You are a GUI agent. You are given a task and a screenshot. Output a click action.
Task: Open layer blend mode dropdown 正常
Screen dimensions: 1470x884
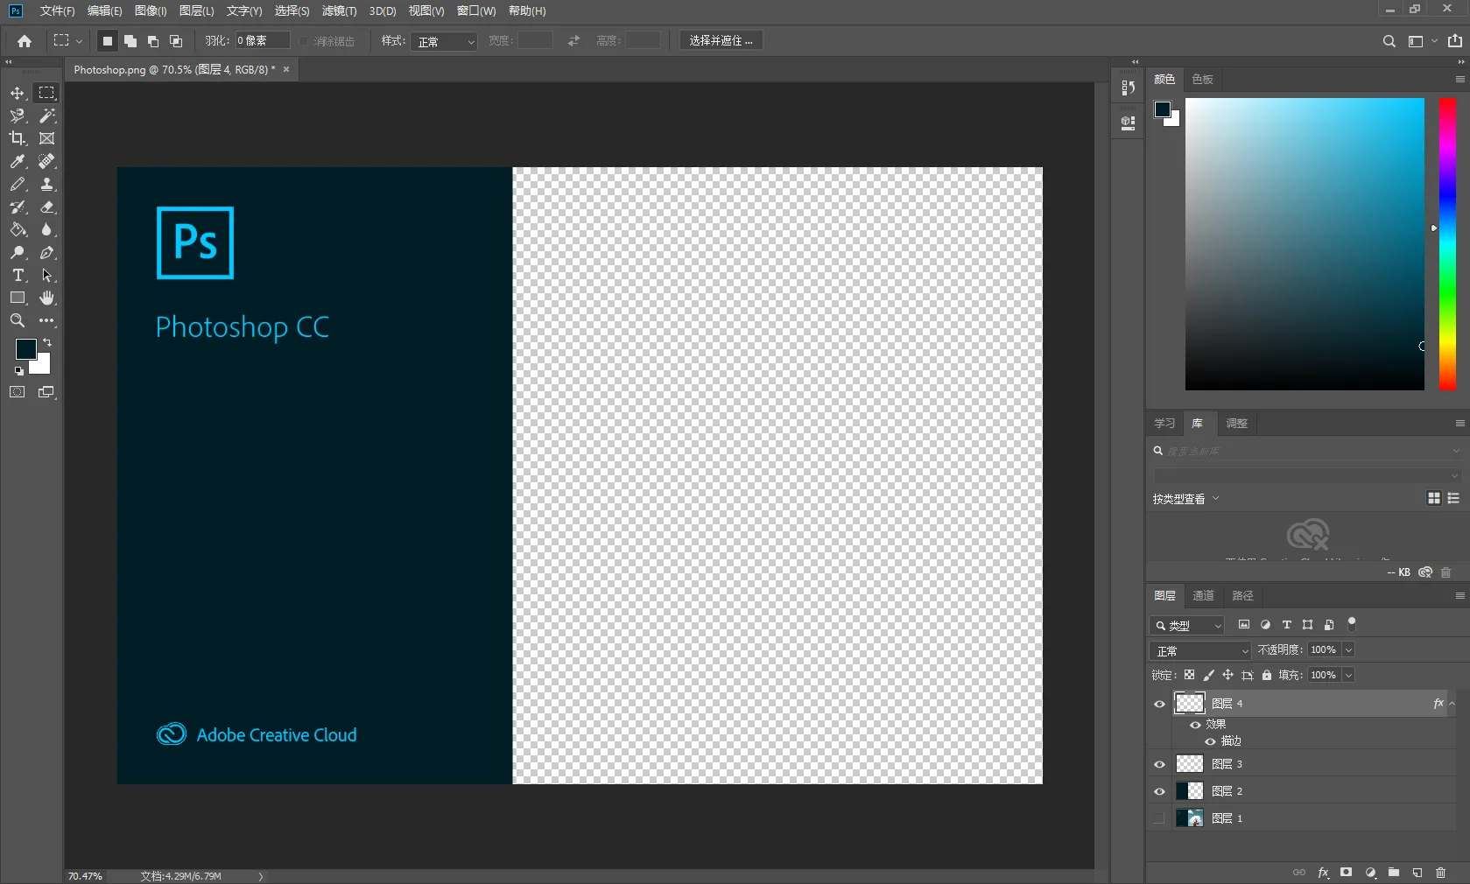1200,650
